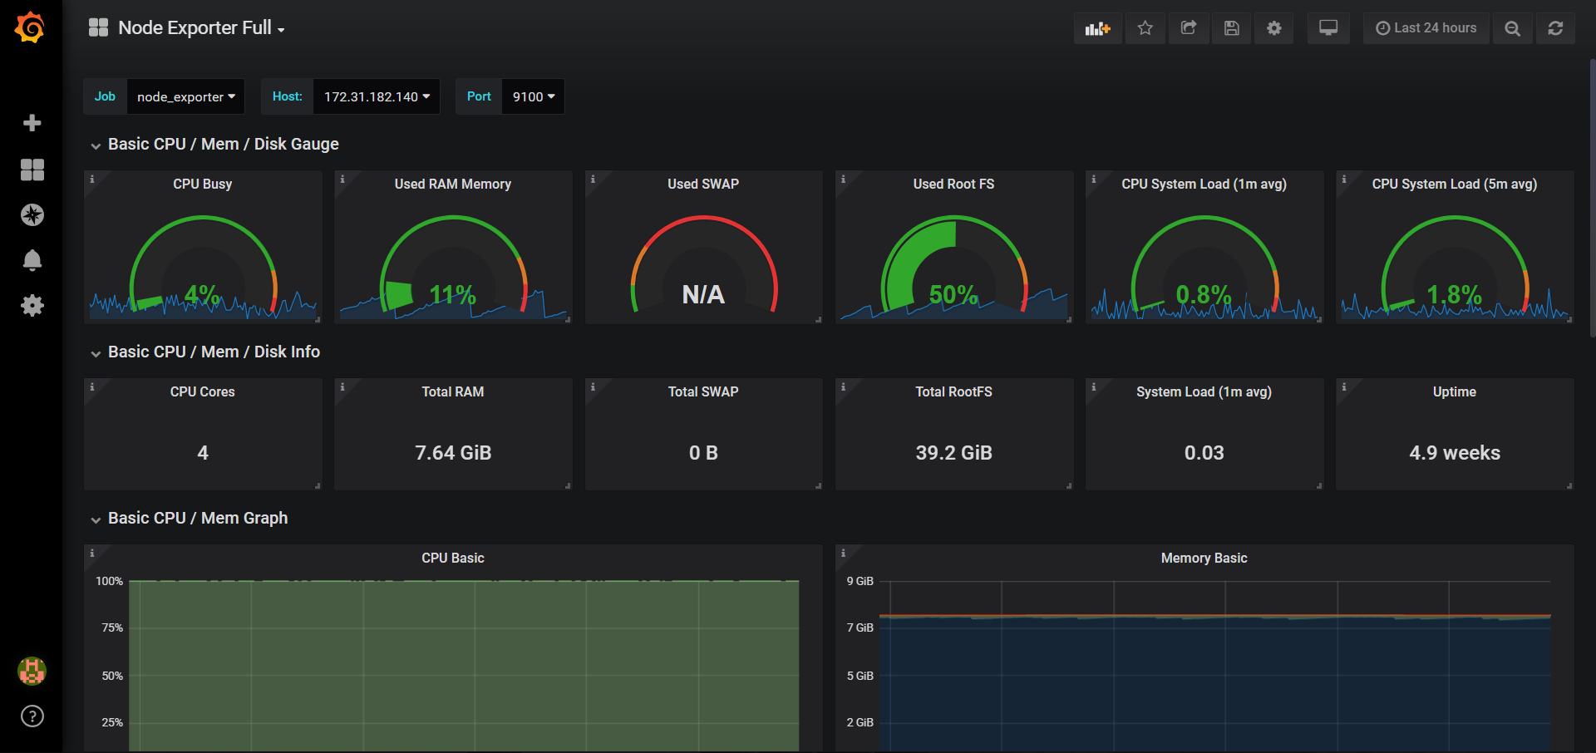Click the info icon on Memory Basic graph
Viewport: 1596px width, 753px height.
pyautogui.click(x=843, y=553)
